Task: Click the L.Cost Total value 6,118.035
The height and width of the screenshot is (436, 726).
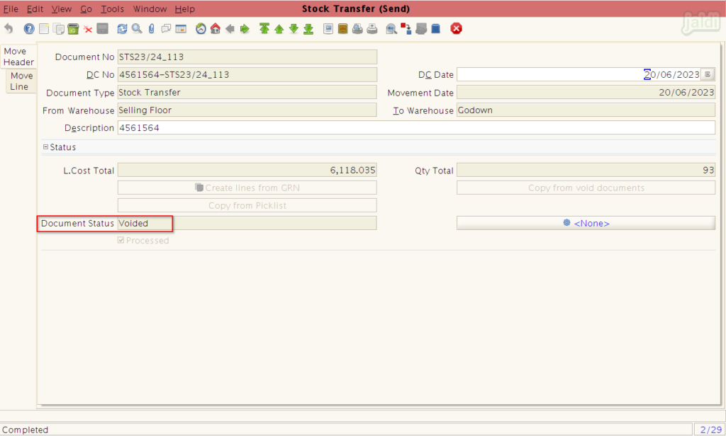Action: pos(247,170)
